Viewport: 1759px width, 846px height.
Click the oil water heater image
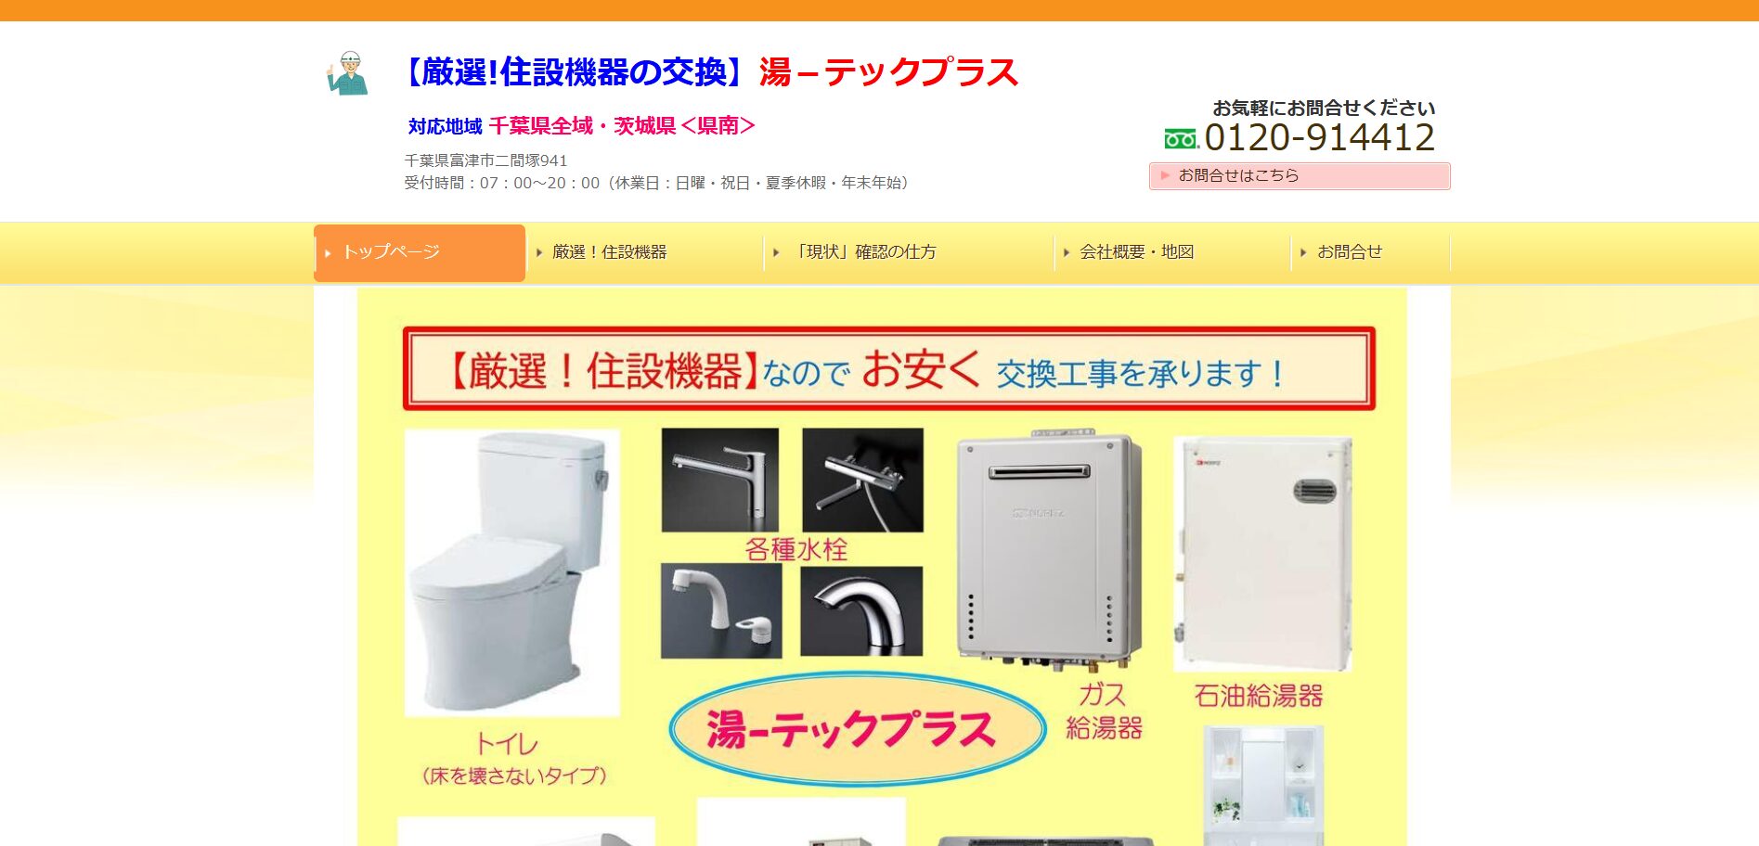pyautogui.click(x=1262, y=554)
